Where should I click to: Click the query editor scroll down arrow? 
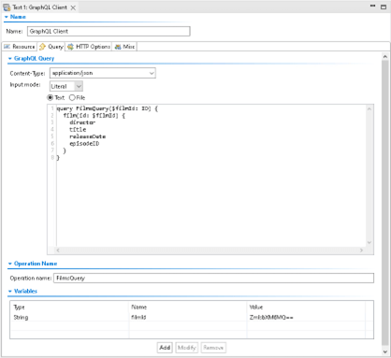point(369,242)
